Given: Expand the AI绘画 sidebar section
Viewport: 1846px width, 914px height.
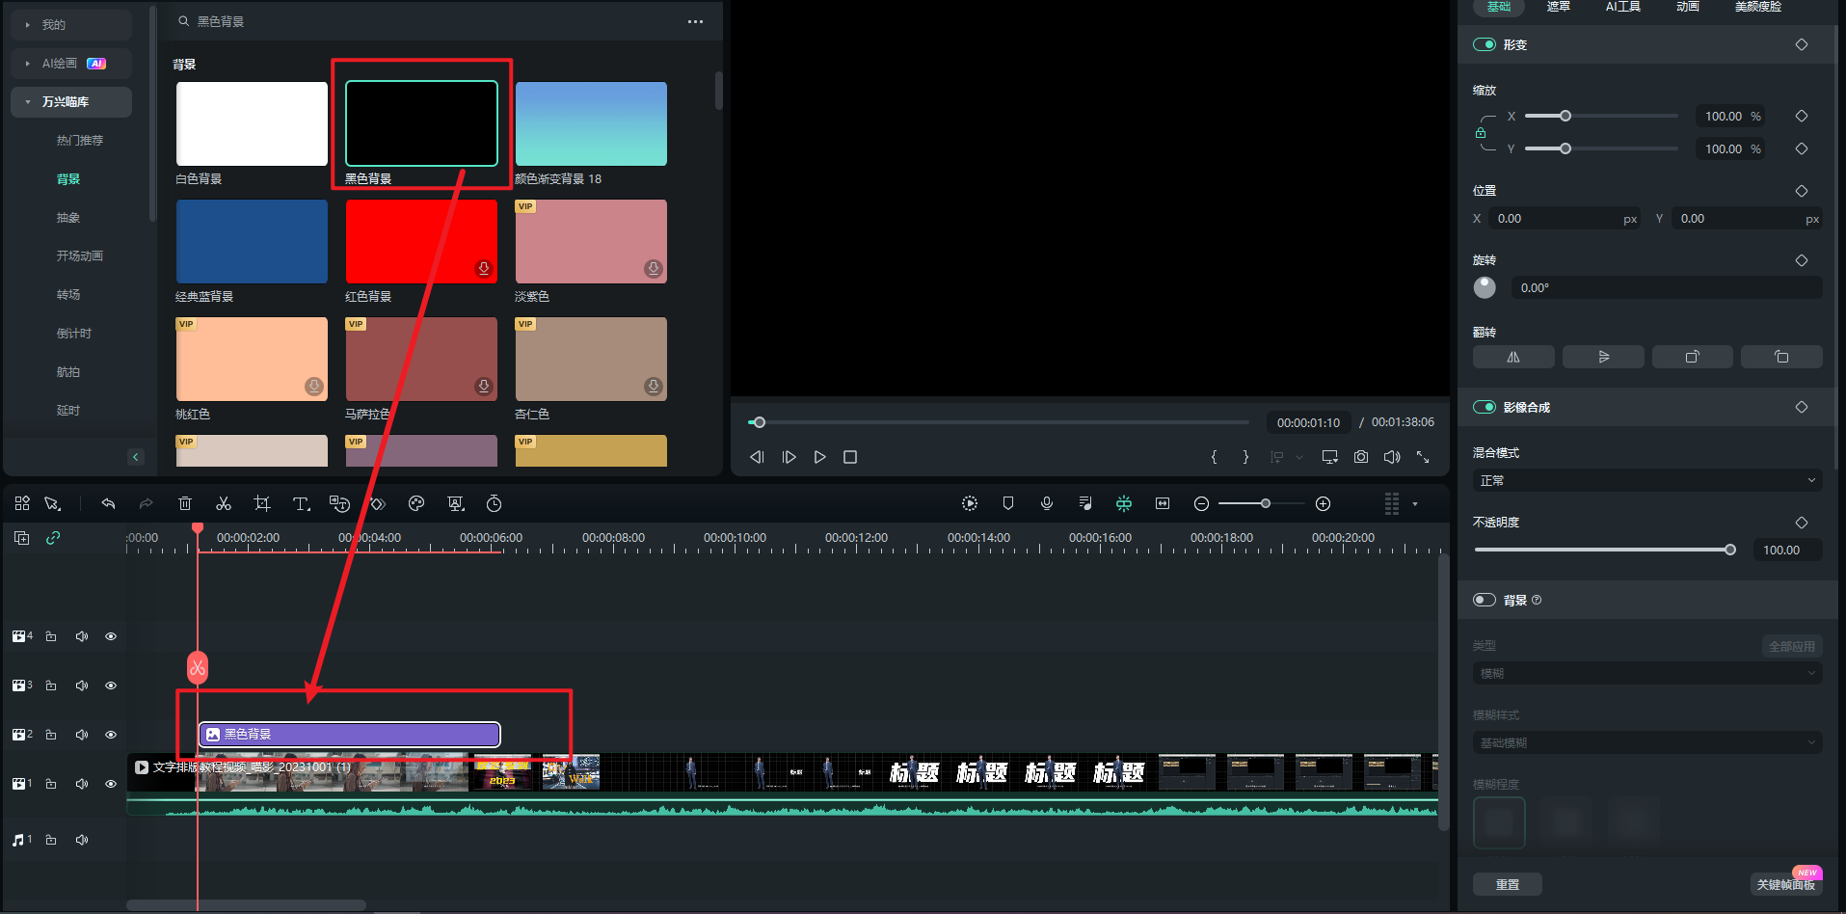Looking at the screenshot, I should click(x=28, y=64).
